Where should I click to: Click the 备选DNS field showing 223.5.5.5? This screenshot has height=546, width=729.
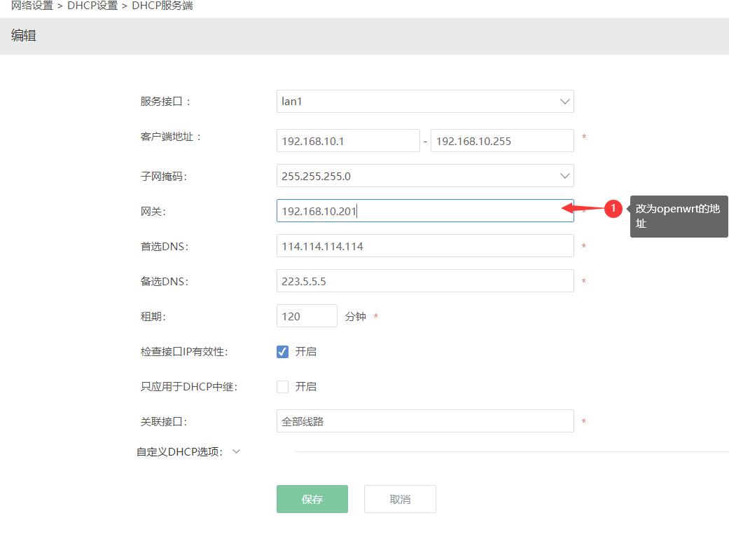tap(424, 280)
